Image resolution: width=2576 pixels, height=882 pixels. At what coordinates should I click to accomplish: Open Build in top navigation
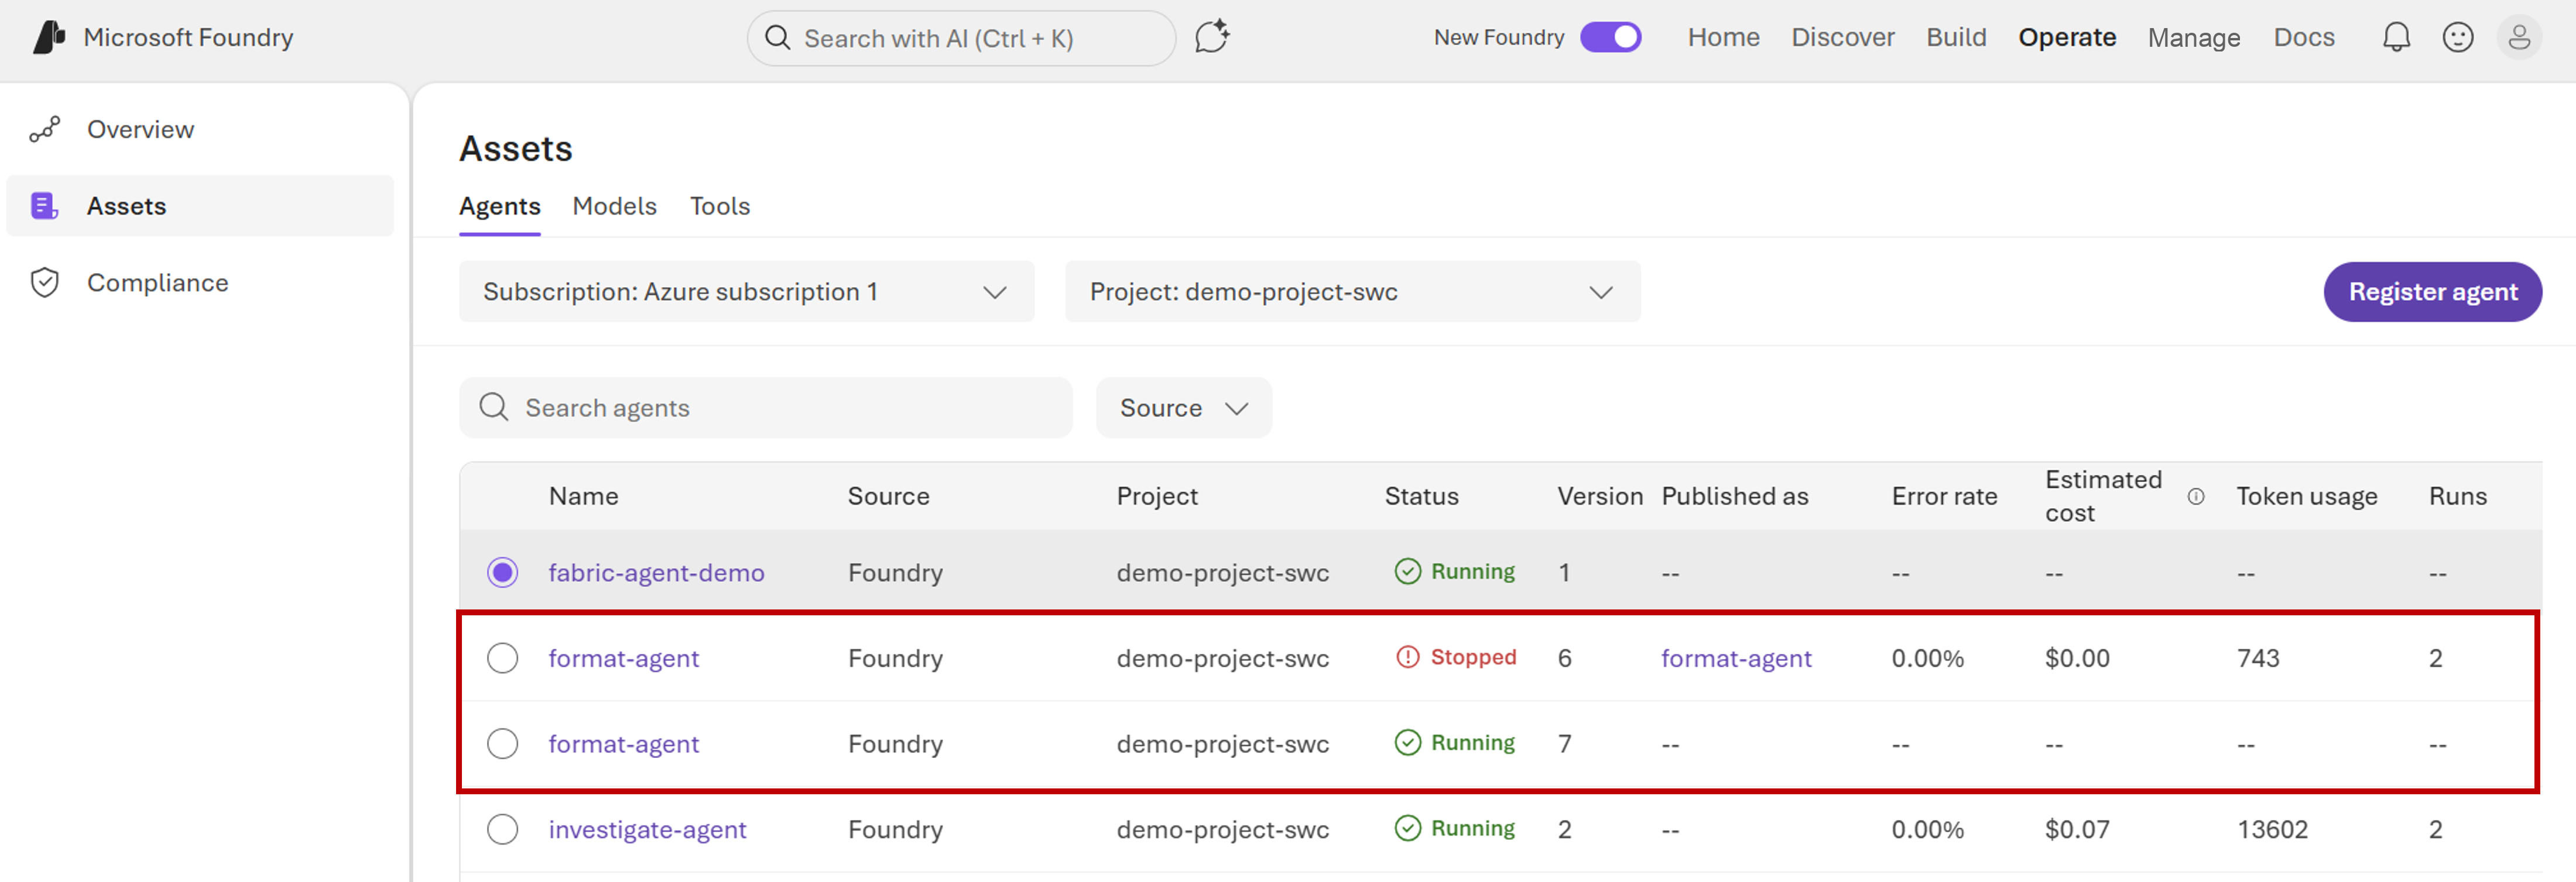click(1956, 37)
